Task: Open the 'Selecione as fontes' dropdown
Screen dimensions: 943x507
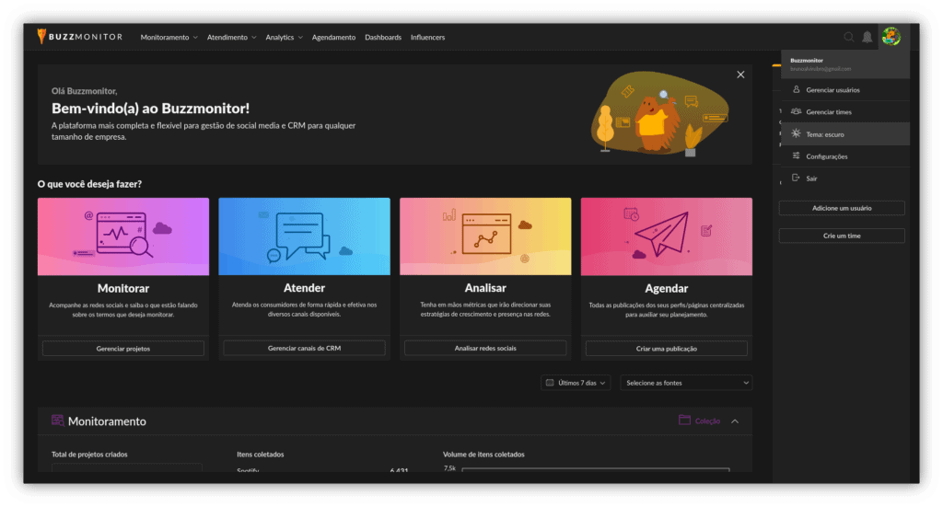Action: coord(686,383)
